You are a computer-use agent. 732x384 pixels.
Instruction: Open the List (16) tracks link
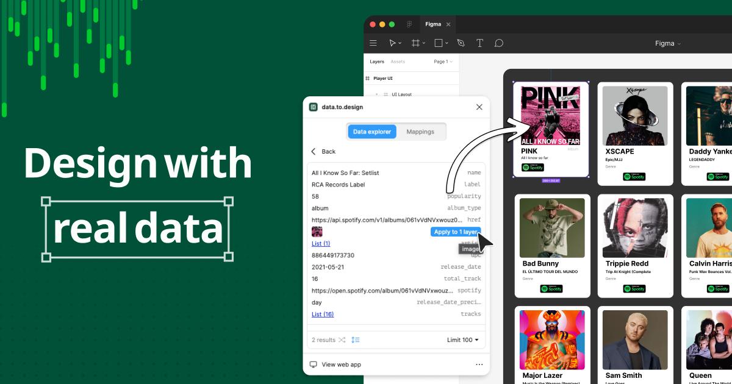pos(323,315)
